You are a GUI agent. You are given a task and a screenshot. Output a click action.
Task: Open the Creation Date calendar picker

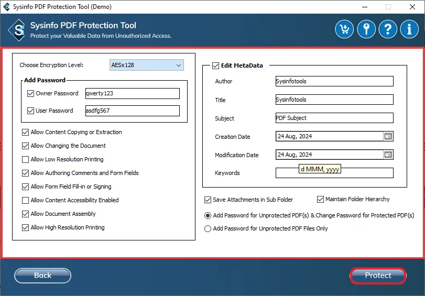pos(388,136)
